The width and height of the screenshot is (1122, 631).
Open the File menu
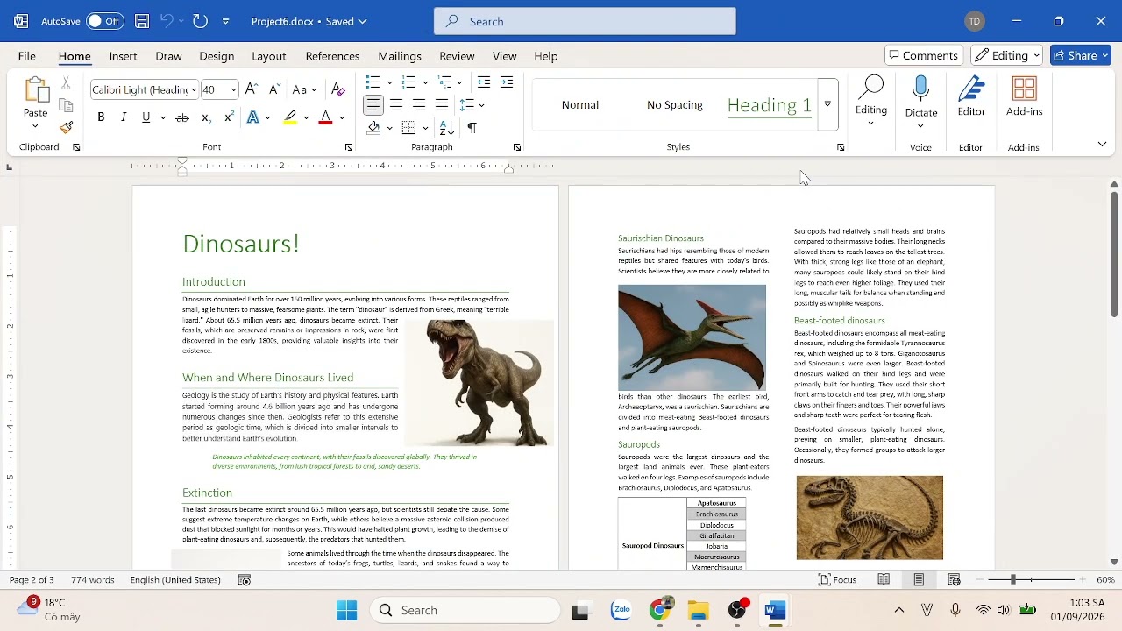point(27,56)
